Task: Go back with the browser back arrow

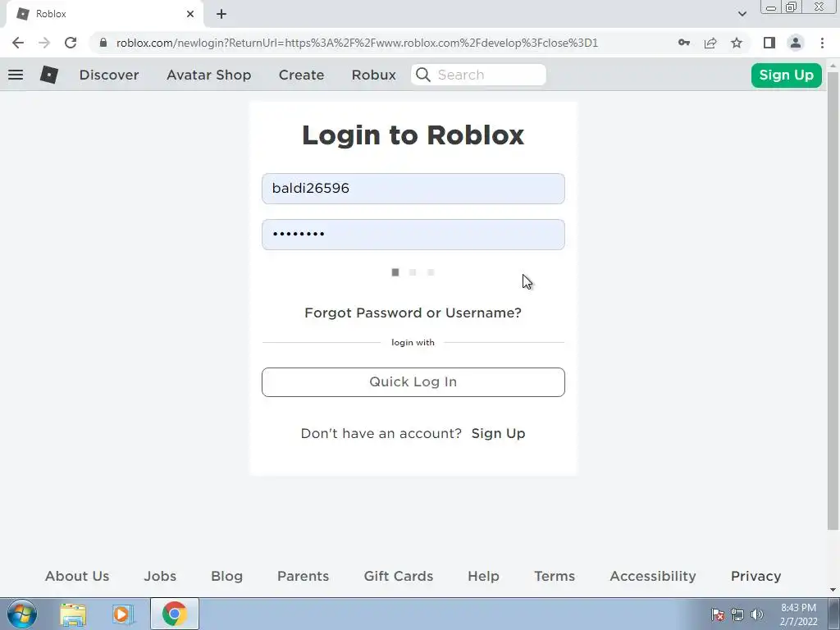Action: tap(18, 43)
